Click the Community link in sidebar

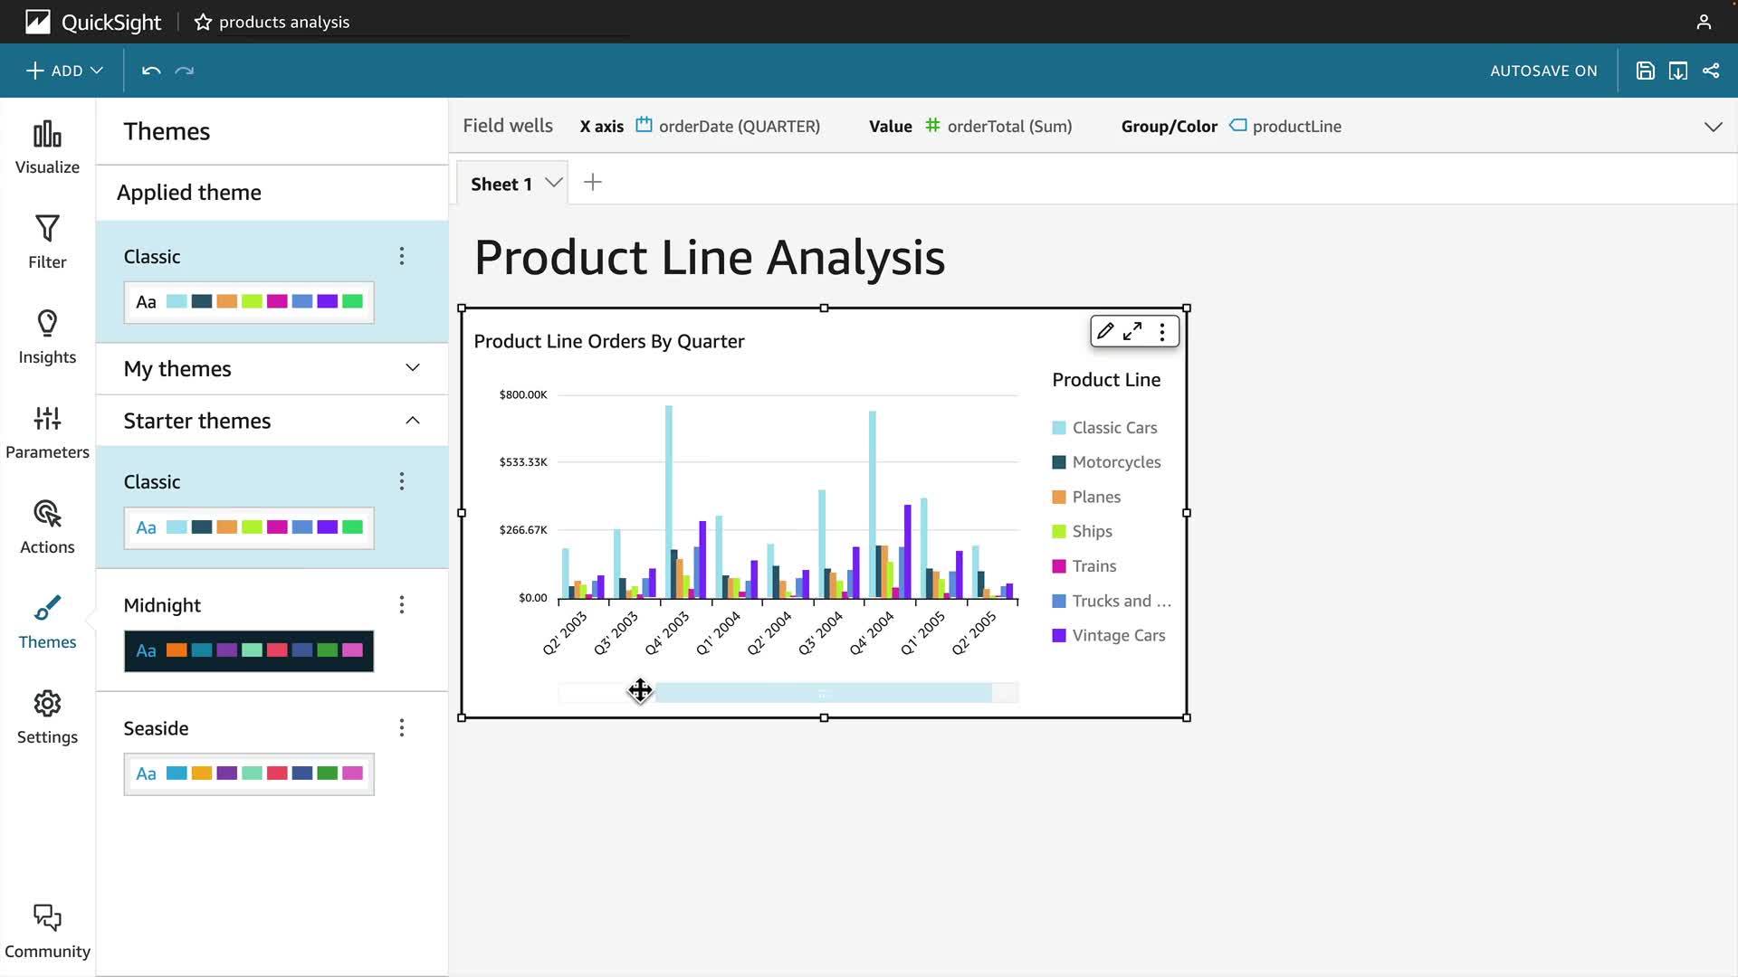(x=47, y=931)
